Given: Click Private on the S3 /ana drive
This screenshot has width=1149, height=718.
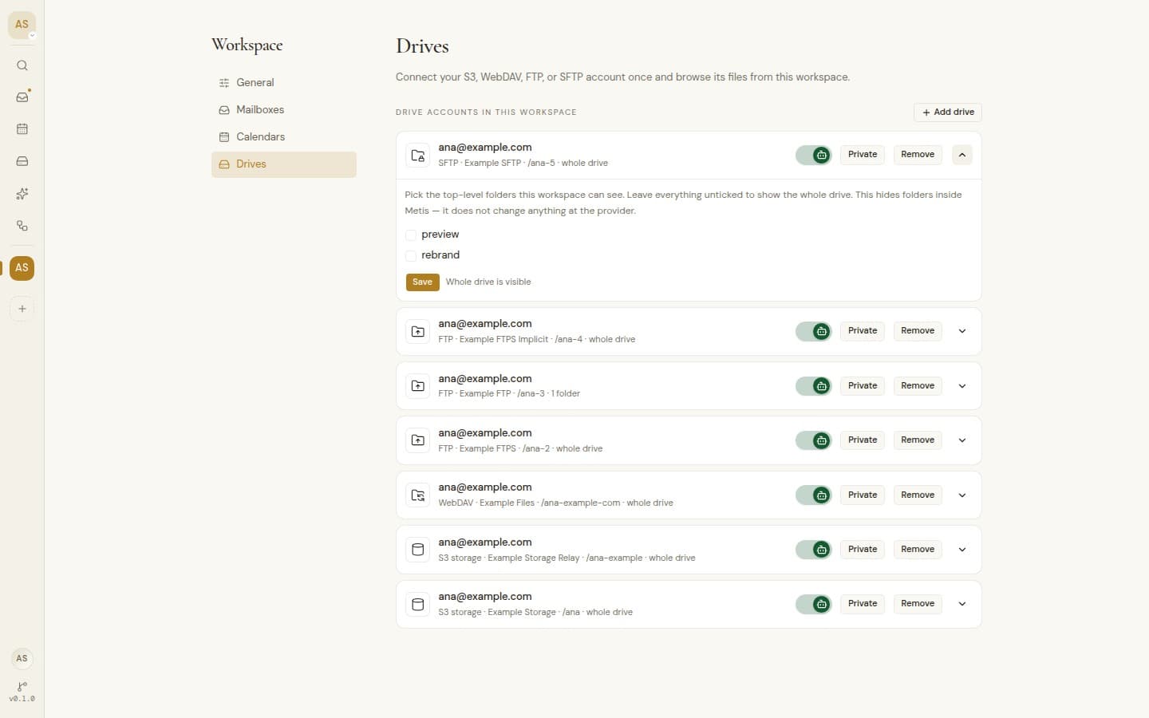Looking at the screenshot, I should pos(863,604).
